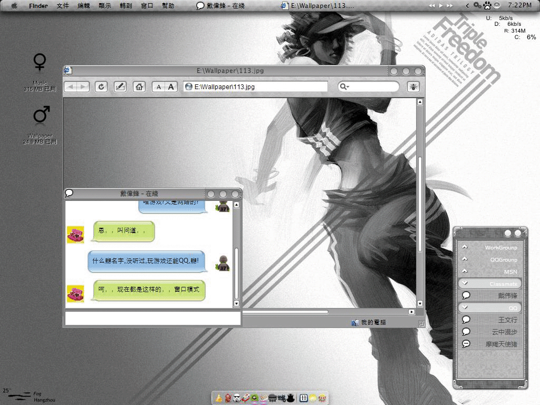Open the 顯示 menu
The image size is (540, 405).
(105, 6)
